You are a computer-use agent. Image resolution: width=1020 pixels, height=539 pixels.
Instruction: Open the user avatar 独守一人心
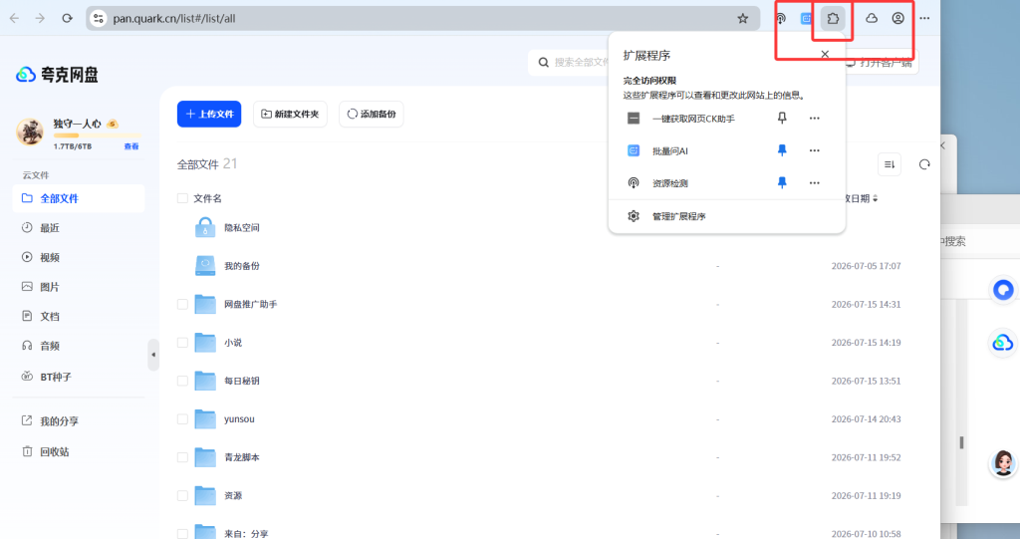coord(29,132)
